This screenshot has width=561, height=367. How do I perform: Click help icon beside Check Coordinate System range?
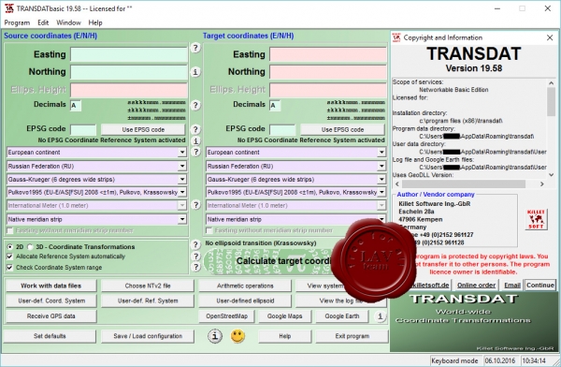coord(195,267)
